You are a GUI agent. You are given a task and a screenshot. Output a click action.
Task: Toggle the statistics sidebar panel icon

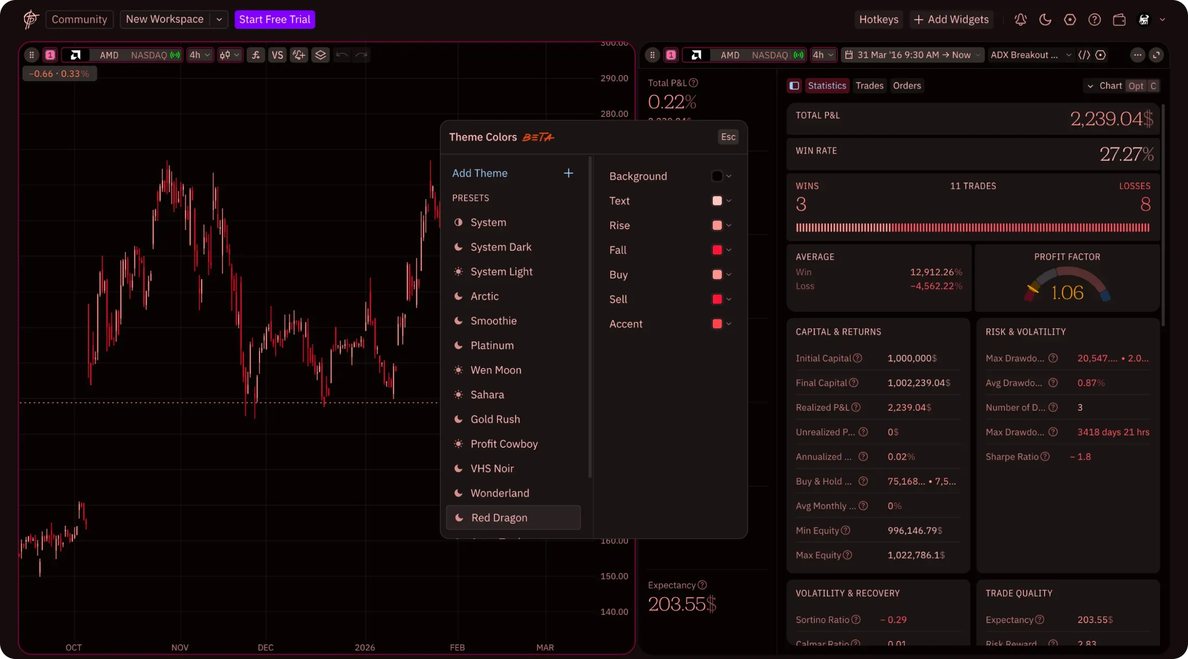pyautogui.click(x=794, y=85)
